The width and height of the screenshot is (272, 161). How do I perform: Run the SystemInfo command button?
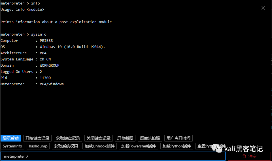tap(12, 146)
